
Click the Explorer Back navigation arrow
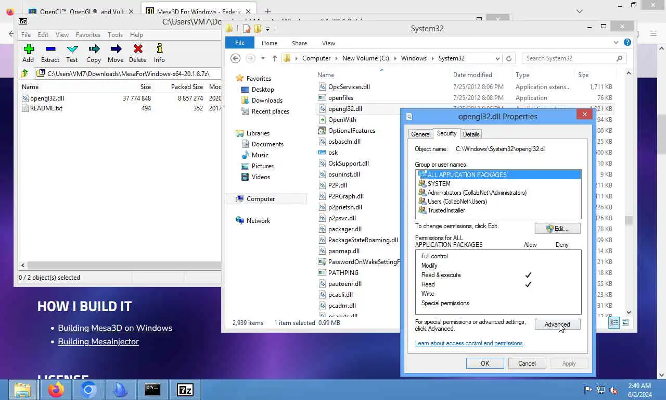click(236, 58)
